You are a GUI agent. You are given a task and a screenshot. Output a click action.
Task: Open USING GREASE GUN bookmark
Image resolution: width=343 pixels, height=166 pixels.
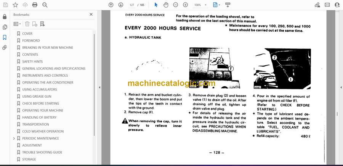[x=37, y=97]
